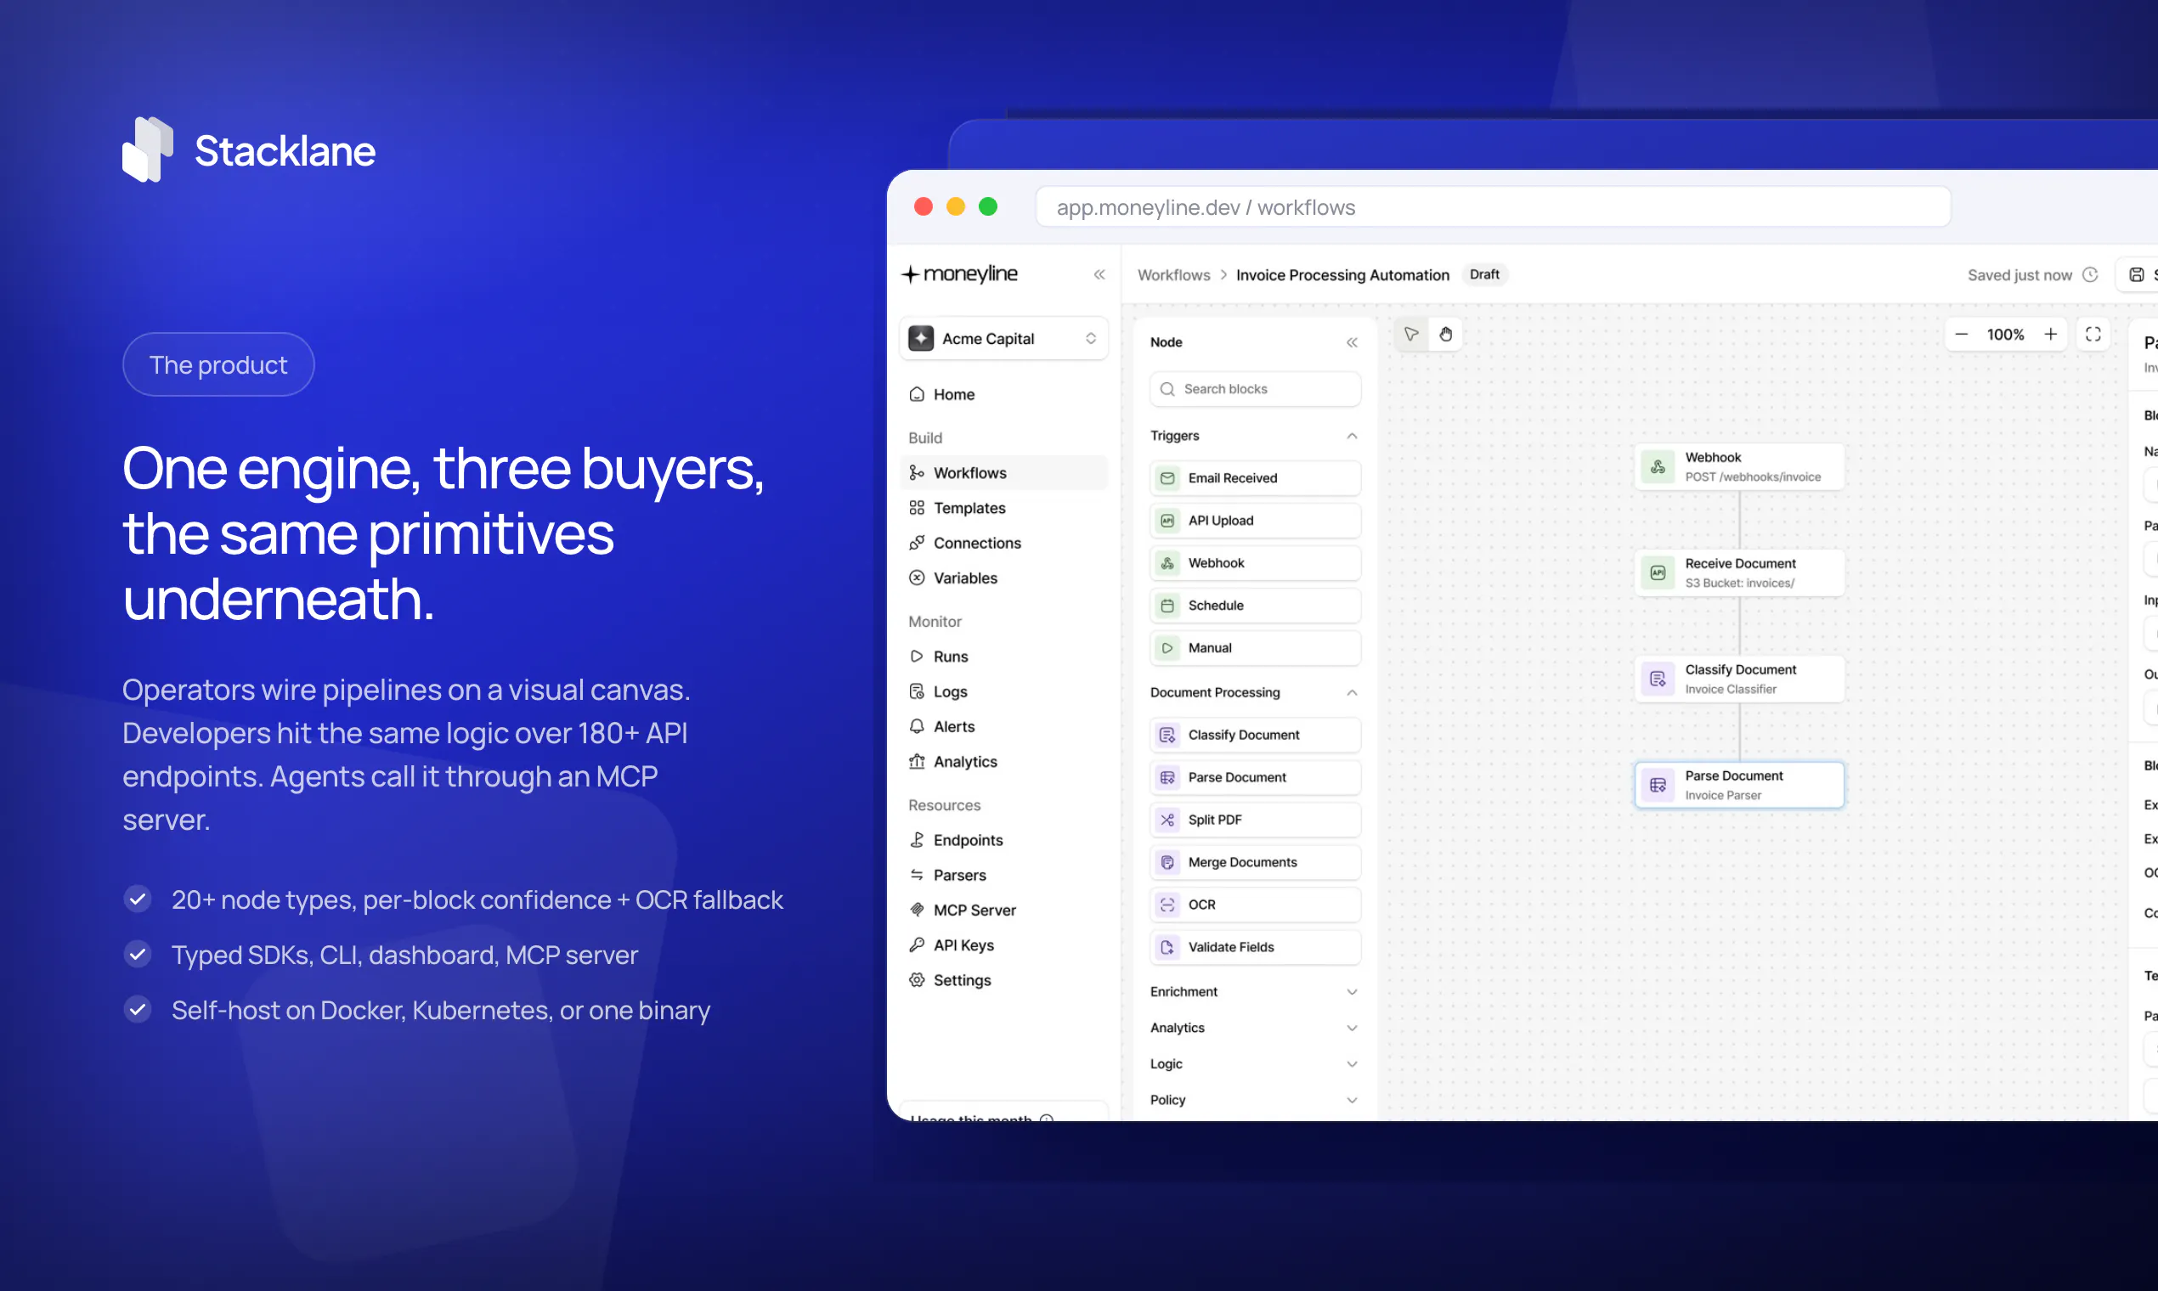Click the Invoice Processing Automation title
2158x1291 pixels.
point(1342,275)
